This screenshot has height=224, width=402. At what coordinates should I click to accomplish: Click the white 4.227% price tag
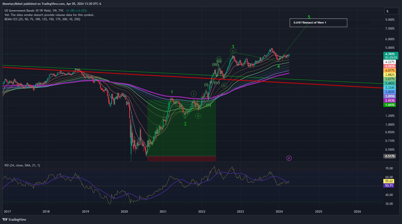pyautogui.click(x=390, y=62)
